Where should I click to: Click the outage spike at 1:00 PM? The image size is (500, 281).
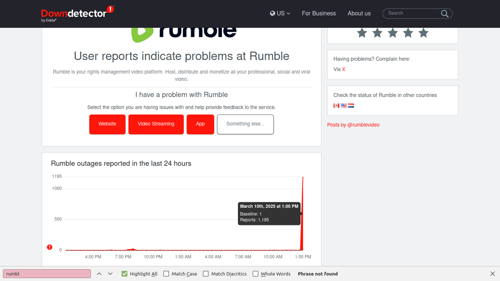(302, 214)
